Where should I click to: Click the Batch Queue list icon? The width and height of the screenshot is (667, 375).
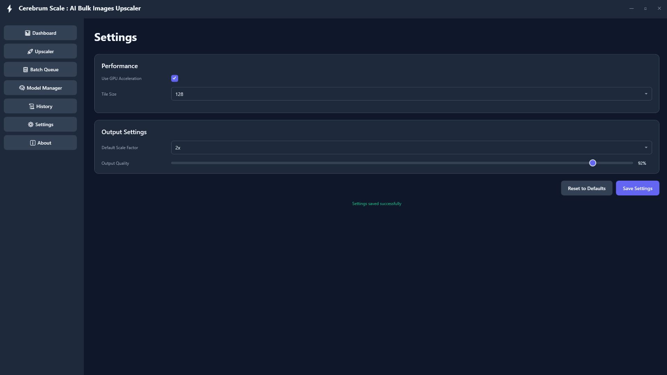click(x=25, y=70)
